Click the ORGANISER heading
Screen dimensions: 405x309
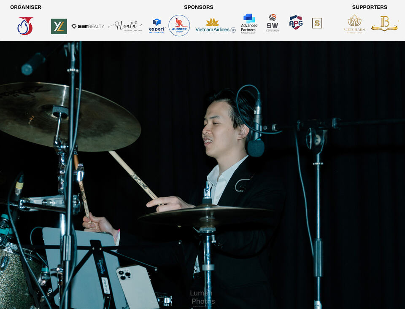click(x=26, y=7)
